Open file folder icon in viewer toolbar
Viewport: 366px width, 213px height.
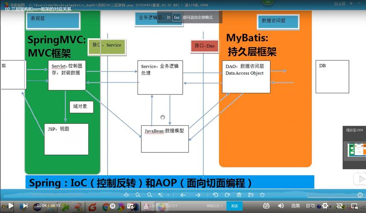tap(251, 195)
